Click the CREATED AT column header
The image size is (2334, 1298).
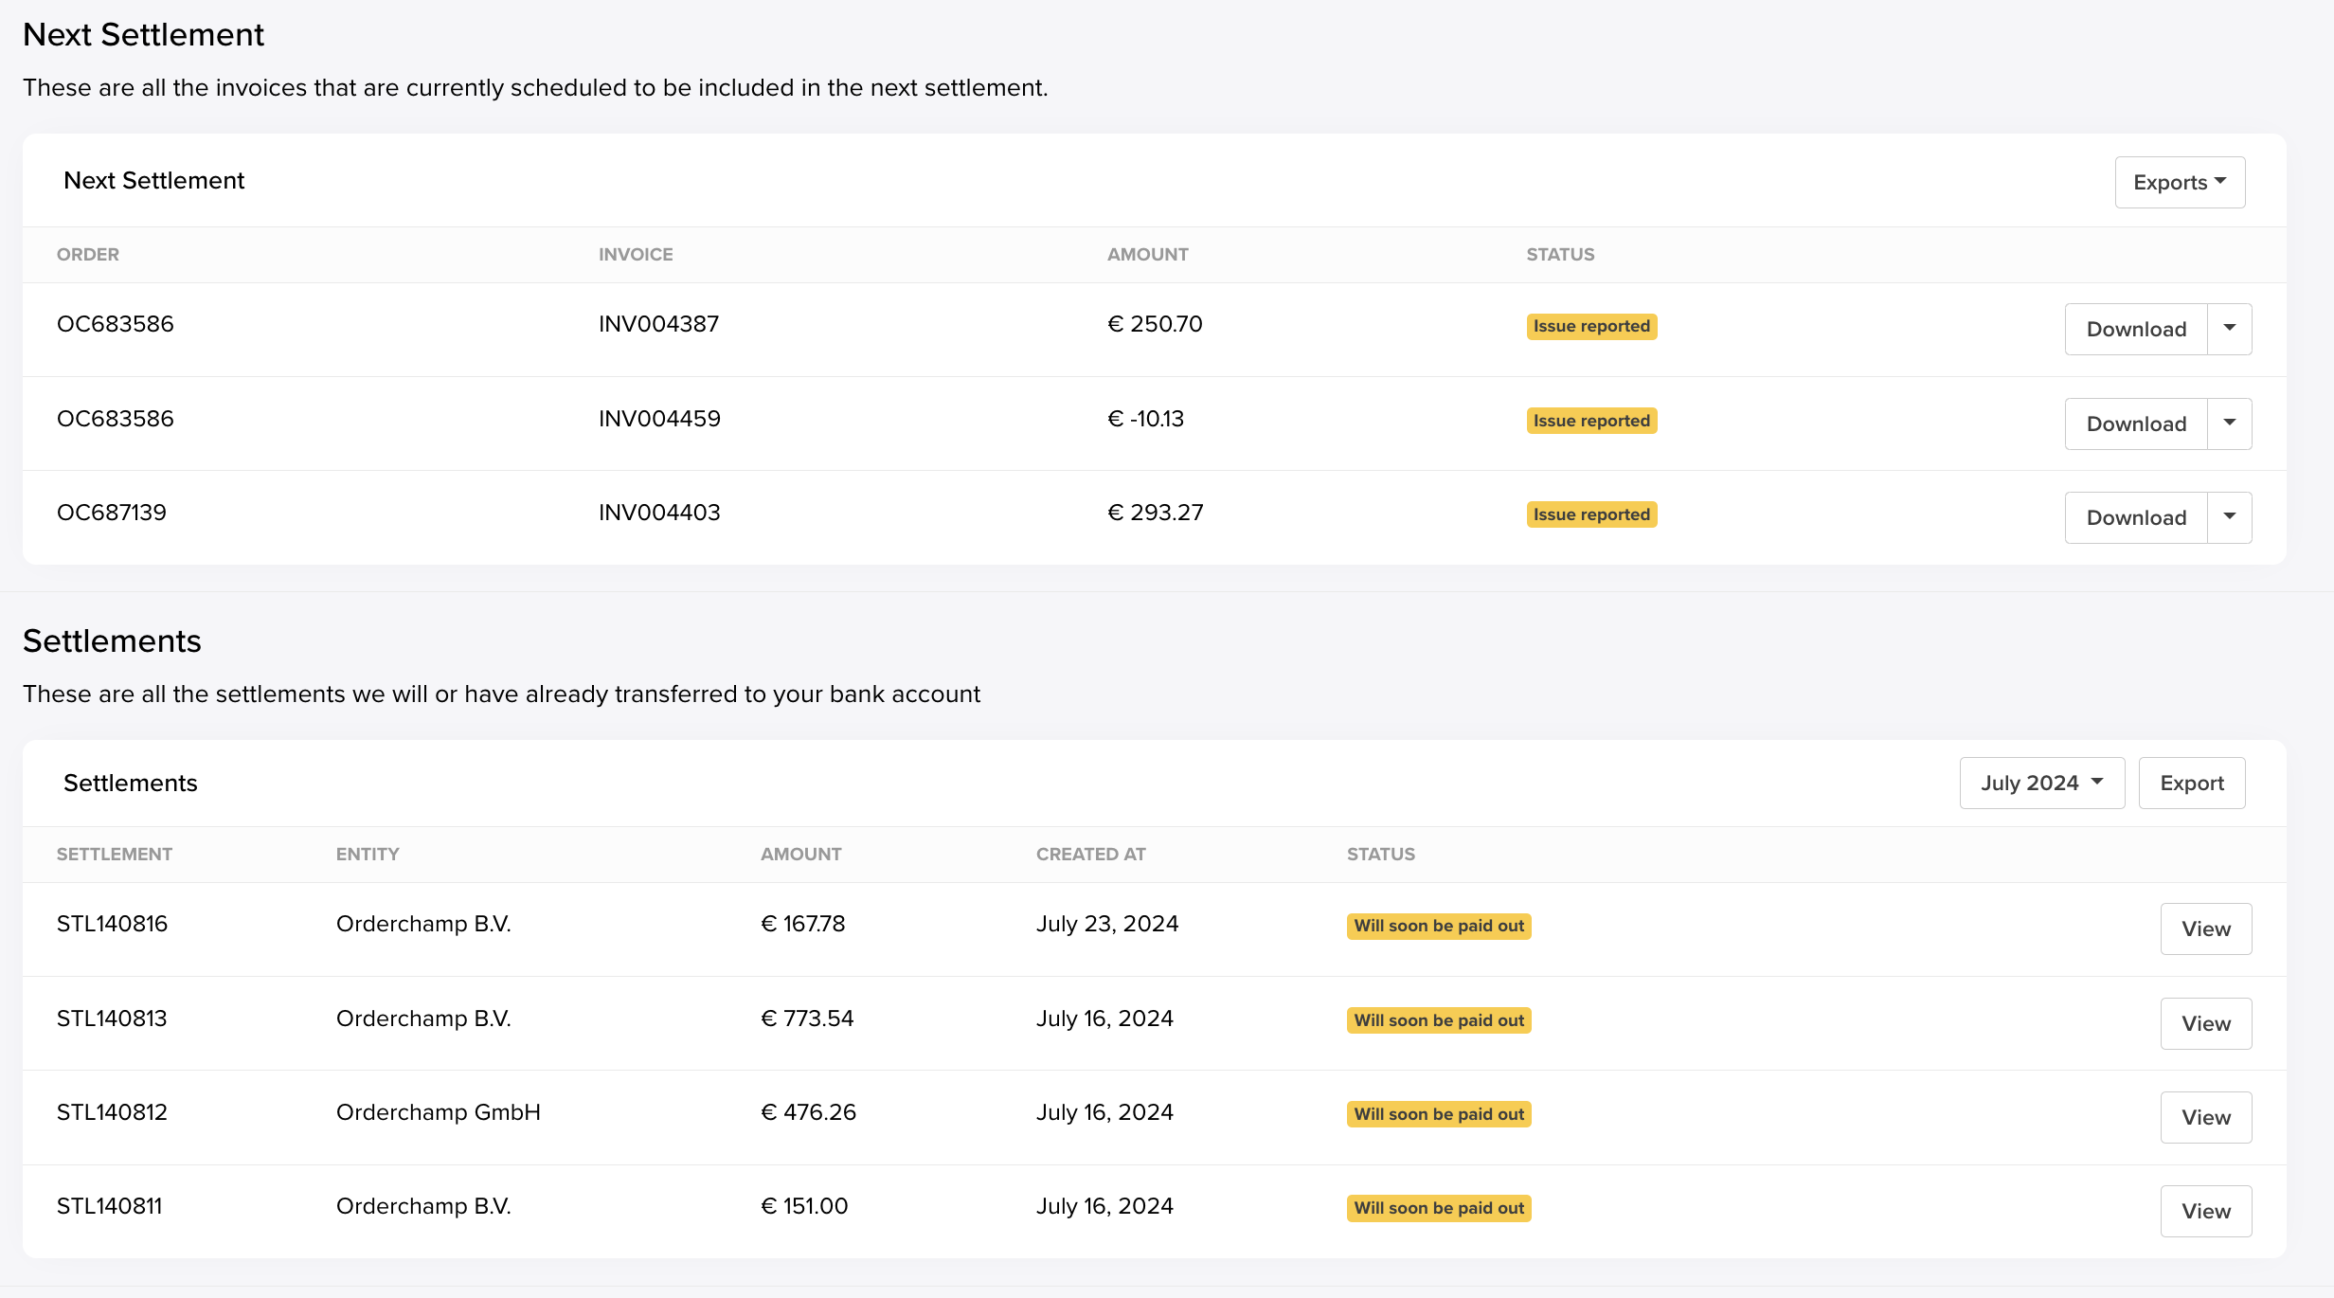[x=1090, y=854]
